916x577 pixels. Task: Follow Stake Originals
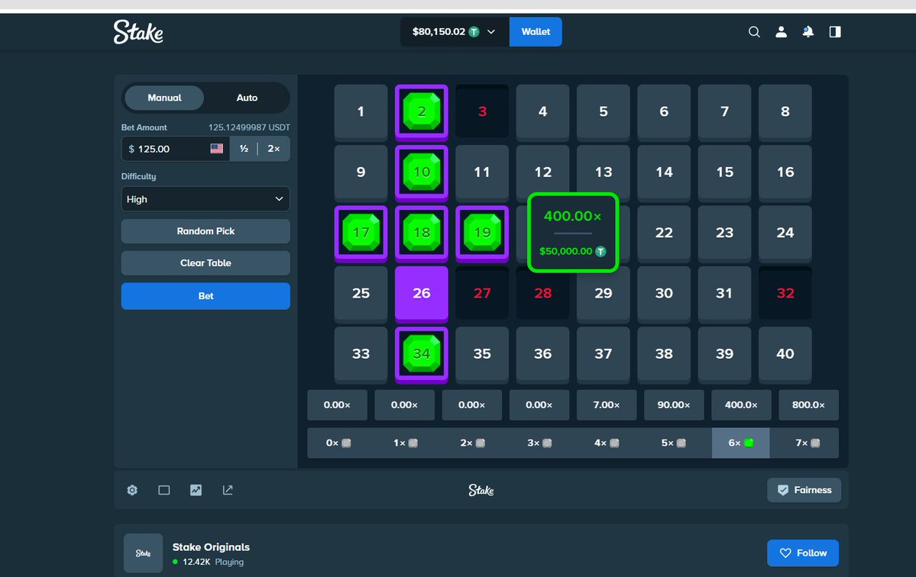pos(803,553)
